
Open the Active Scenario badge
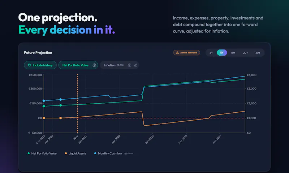[x=186, y=53]
